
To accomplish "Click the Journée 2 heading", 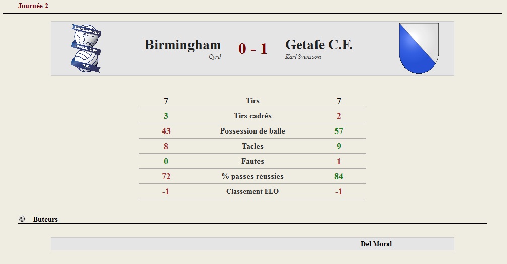I will [x=33, y=6].
